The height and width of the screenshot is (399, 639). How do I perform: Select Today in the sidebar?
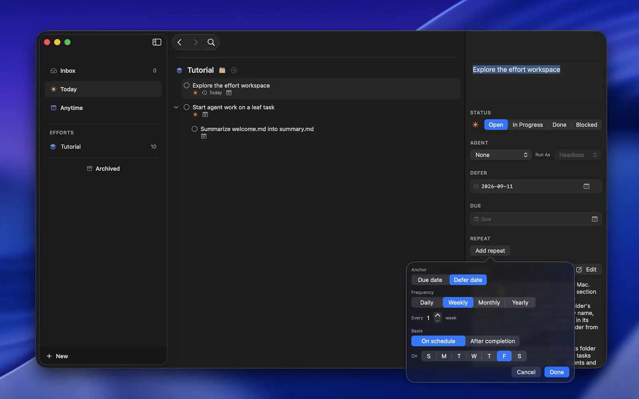[x=103, y=89]
